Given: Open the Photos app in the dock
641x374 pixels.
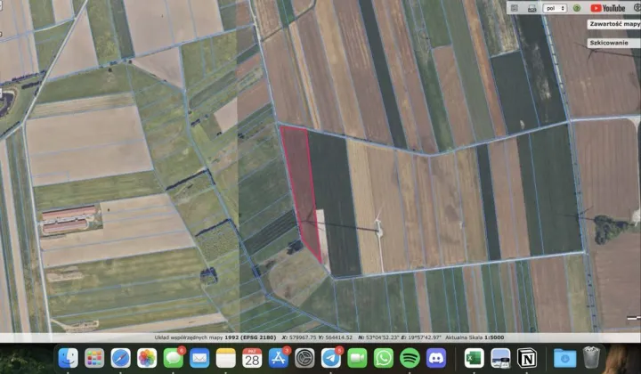Looking at the screenshot, I should point(147,358).
